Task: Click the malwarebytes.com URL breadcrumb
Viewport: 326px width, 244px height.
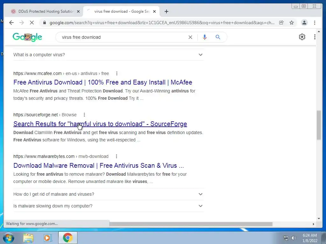Action: pos(61,156)
